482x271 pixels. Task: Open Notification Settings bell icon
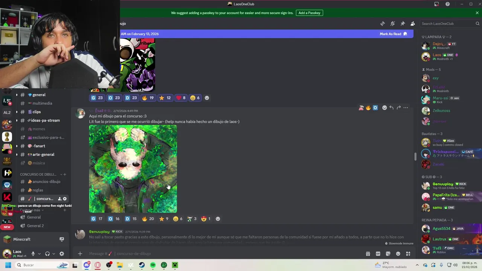click(x=392, y=23)
